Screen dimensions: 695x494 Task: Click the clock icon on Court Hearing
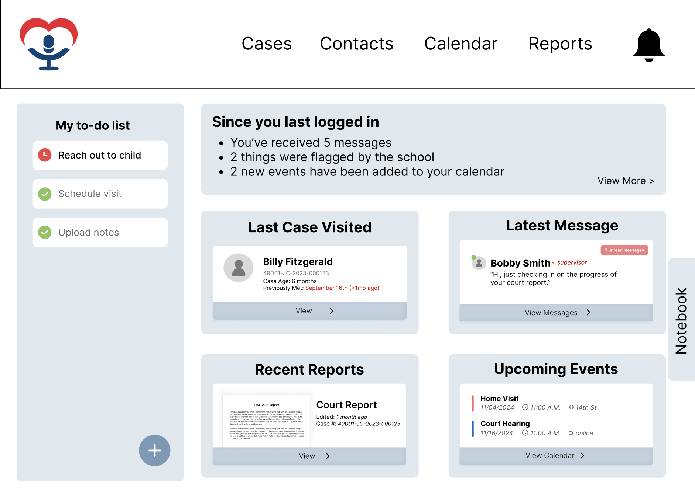click(525, 433)
